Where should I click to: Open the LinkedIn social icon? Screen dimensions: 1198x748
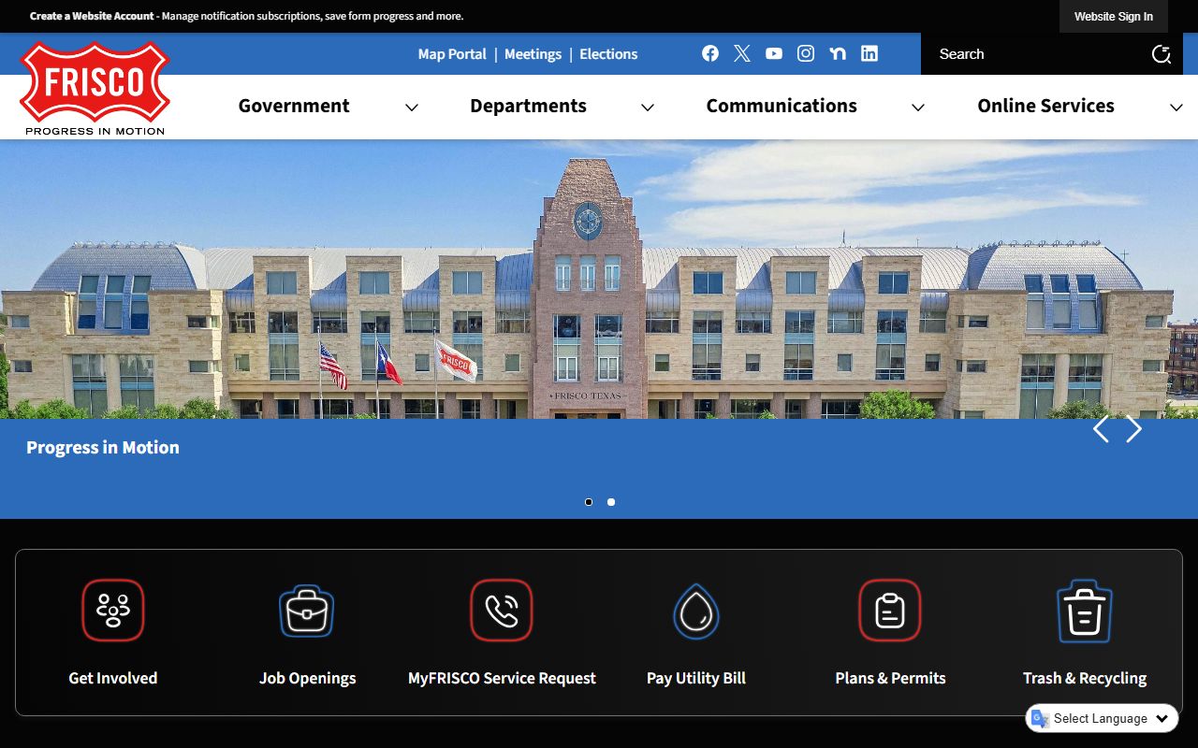point(869,53)
